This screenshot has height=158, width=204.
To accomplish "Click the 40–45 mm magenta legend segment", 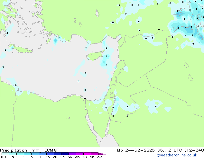I will pyautogui.click(x=87, y=154).
